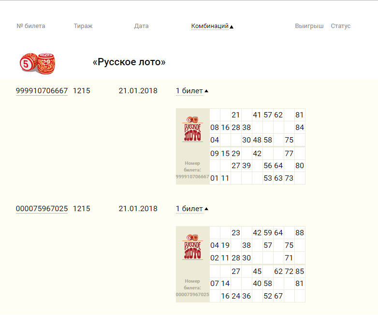Collapse the second ticket's '1 билет' expander

[192, 209]
